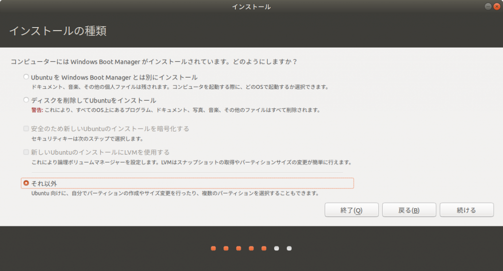Click the ドキュメント、音楽 files kept description
The image size is (503, 271).
(x=180, y=87)
